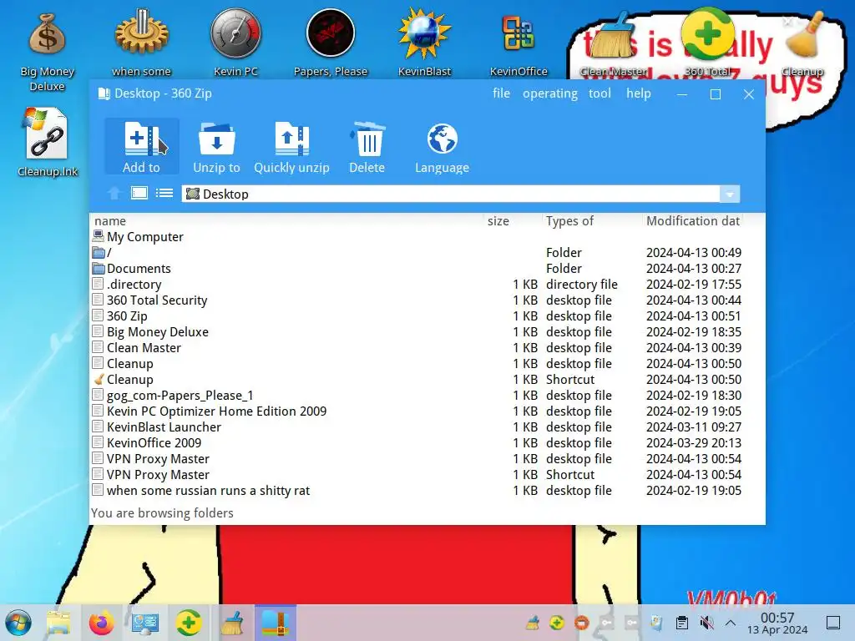Viewport: 855px width, 641px height.
Task: Sort by the Modification date column header
Action: [x=692, y=220]
